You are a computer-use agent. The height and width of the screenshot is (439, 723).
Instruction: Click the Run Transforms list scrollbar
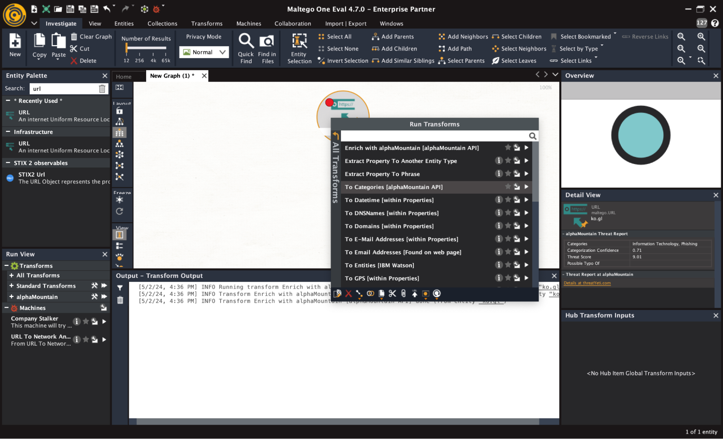click(535, 172)
